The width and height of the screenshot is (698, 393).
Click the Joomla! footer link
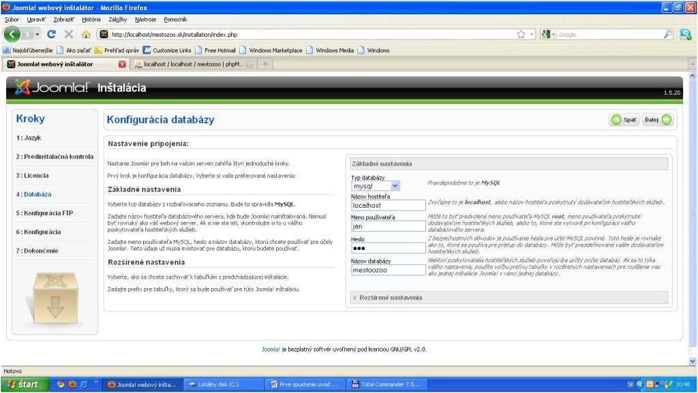(271, 349)
